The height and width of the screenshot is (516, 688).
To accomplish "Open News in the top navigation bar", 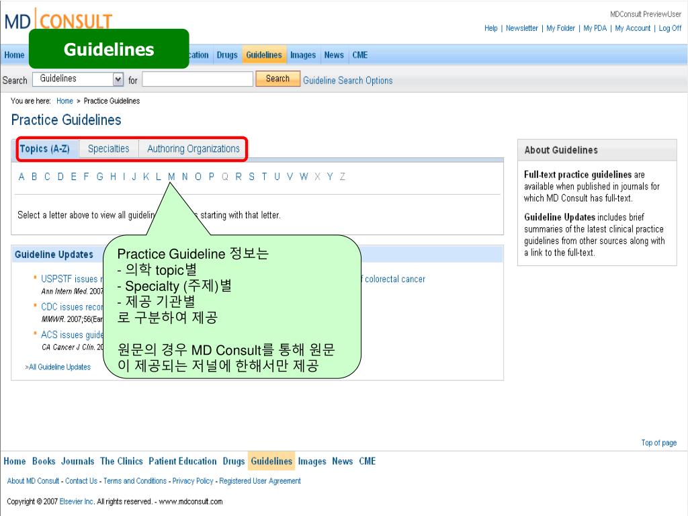I will click(x=334, y=55).
